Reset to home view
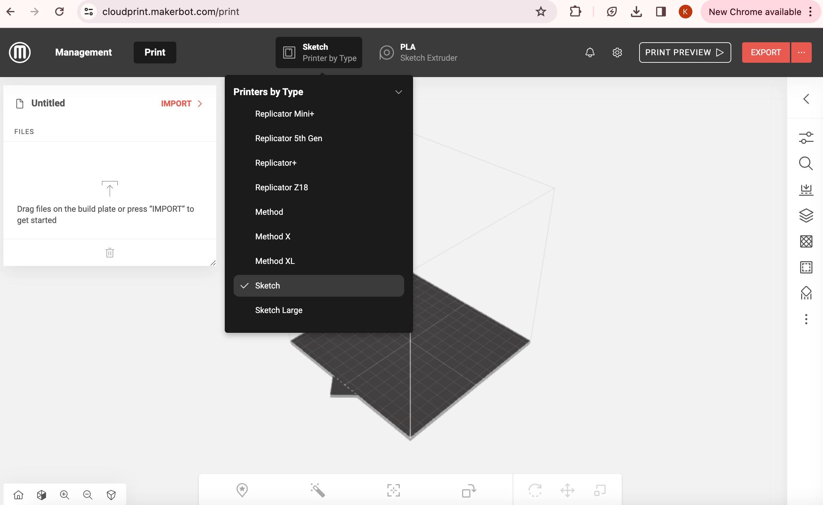This screenshot has width=823, height=505. 18,495
